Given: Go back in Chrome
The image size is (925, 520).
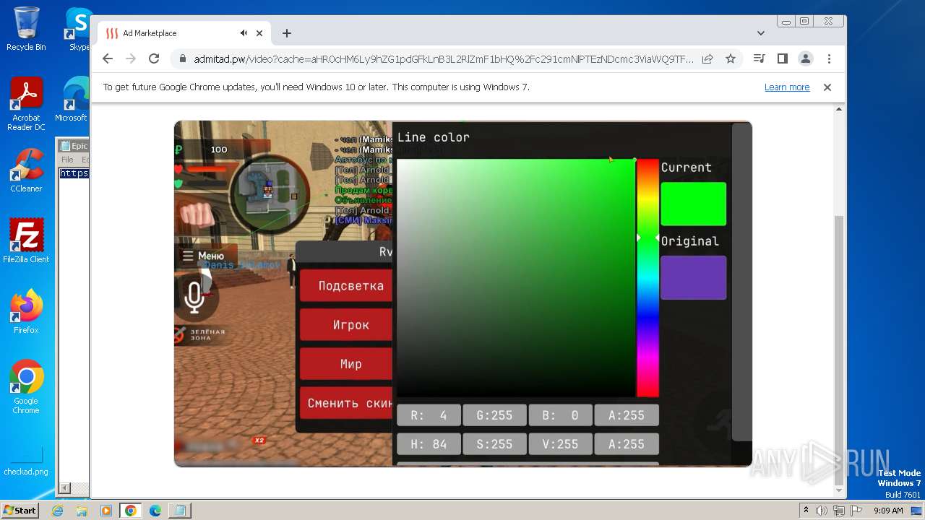Looking at the screenshot, I should [108, 58].
